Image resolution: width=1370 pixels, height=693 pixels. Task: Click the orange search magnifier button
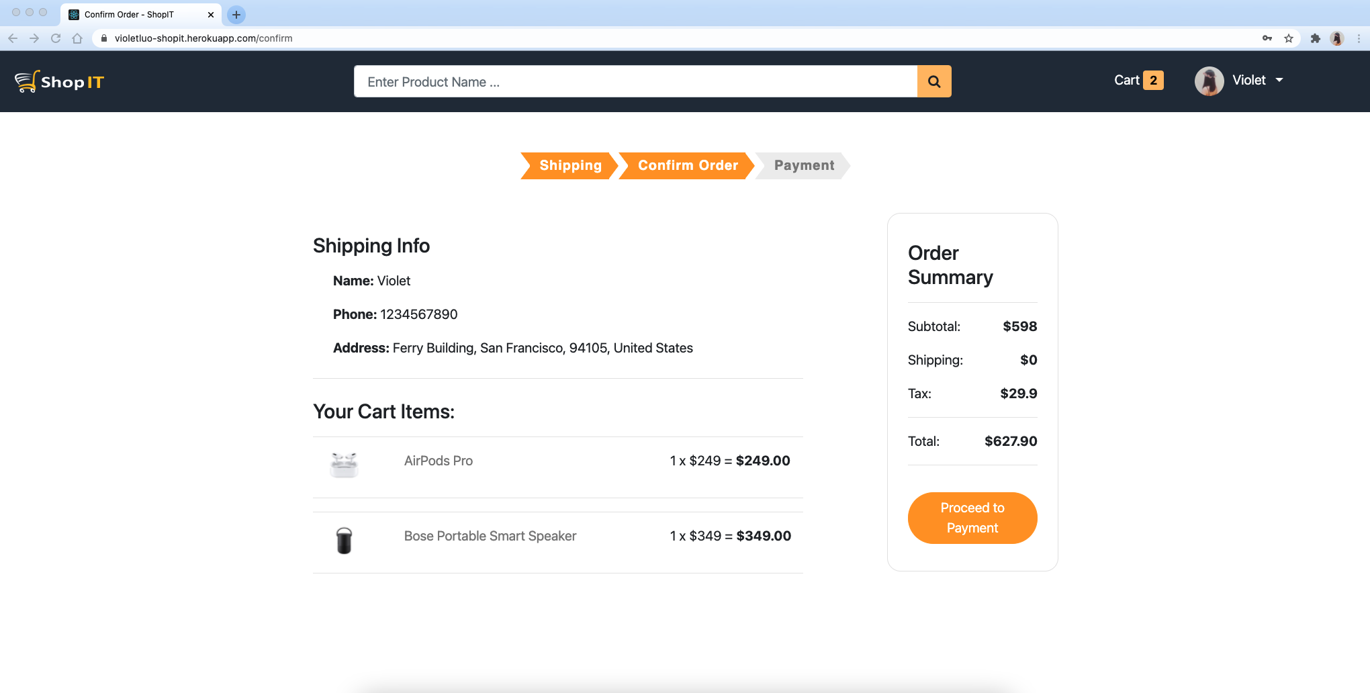coord(934,81)
